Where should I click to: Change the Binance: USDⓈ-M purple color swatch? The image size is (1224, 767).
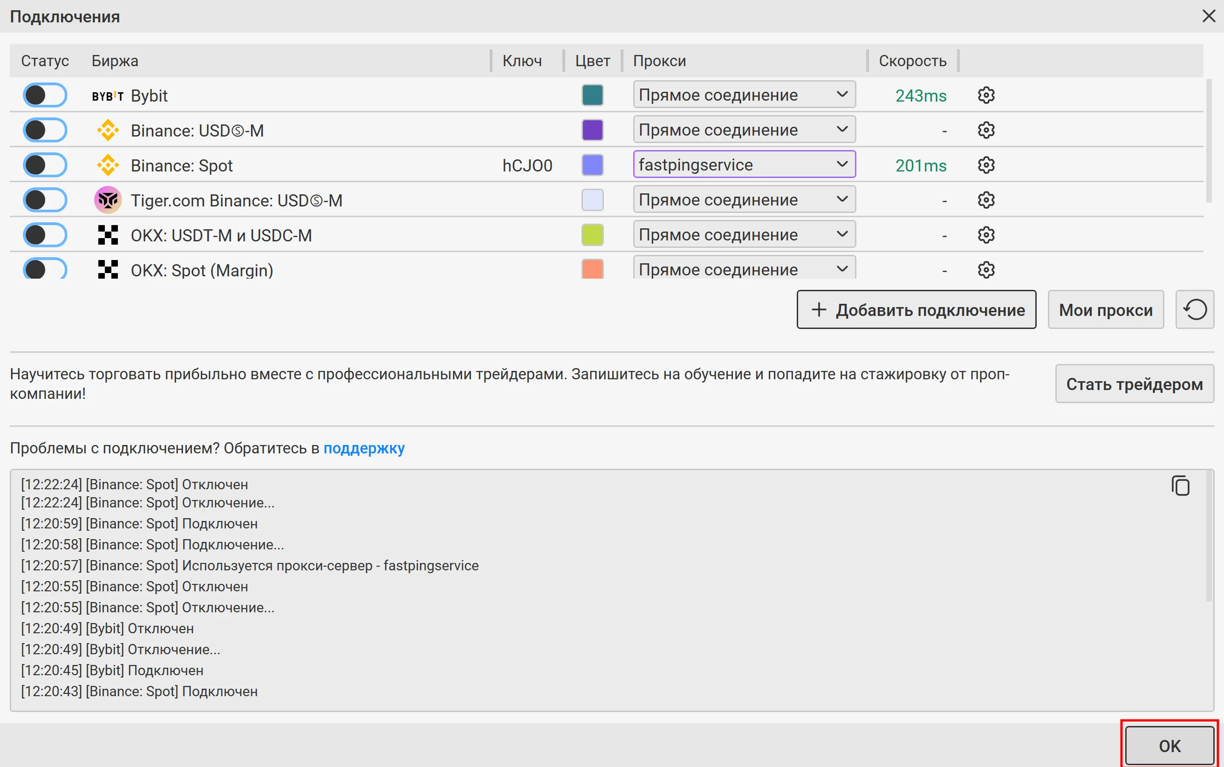[x=592, y=130]
